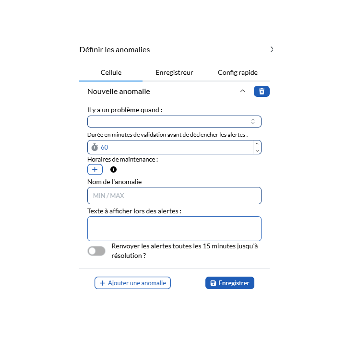Image resolution: width=358 pixels, height=338 pixels.
Task: Click the alert text area
Action: click(174, 228)
